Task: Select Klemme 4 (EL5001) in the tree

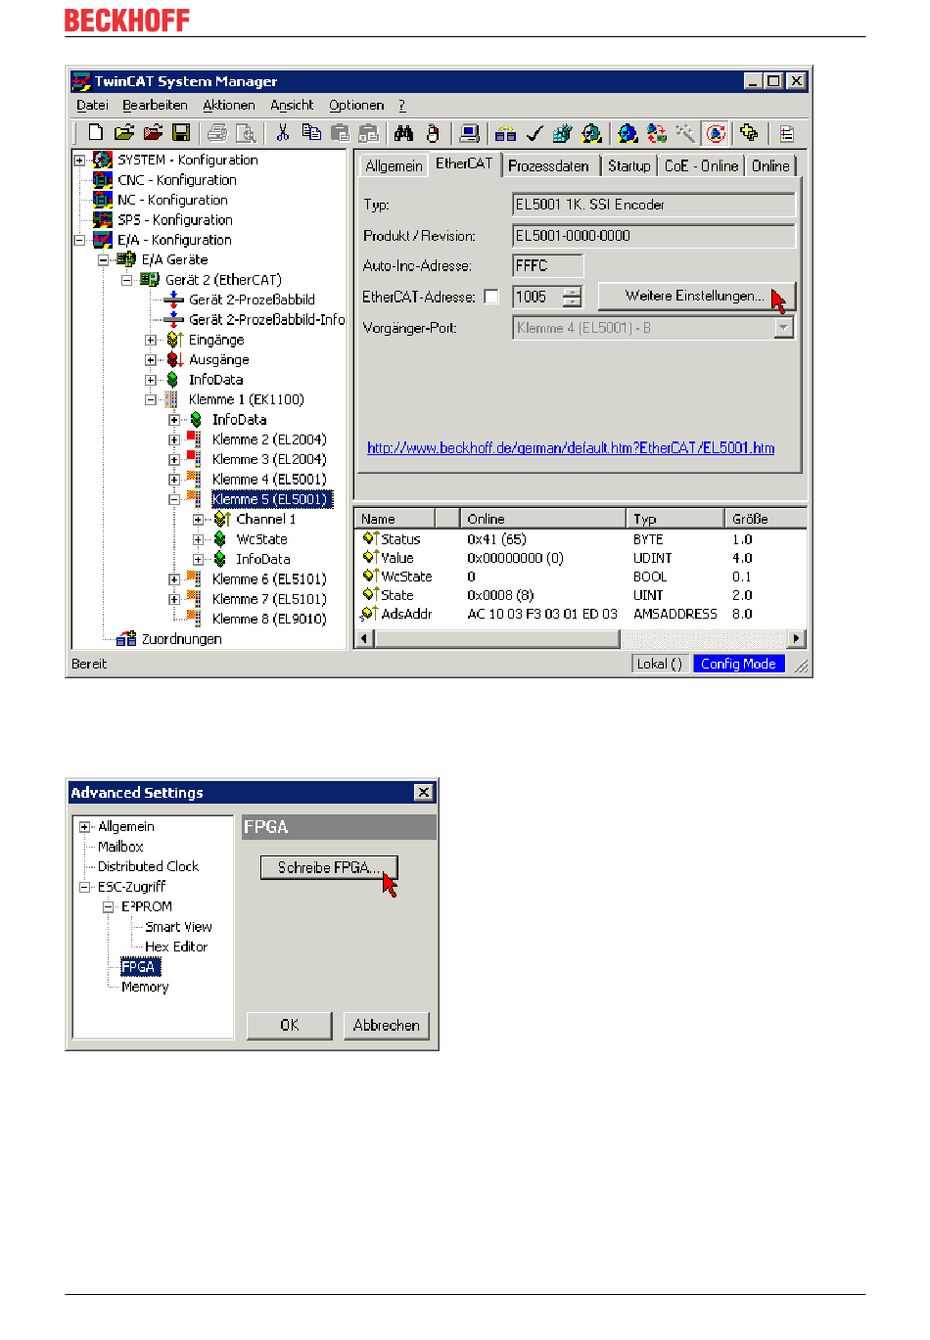Action: 269,480
